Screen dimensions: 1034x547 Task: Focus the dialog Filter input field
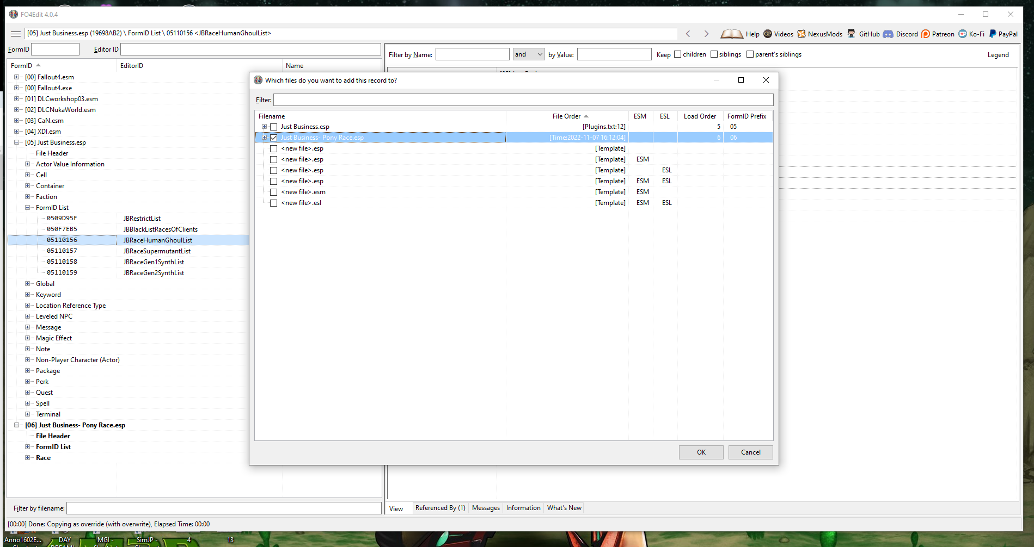[x=523, y=100]
